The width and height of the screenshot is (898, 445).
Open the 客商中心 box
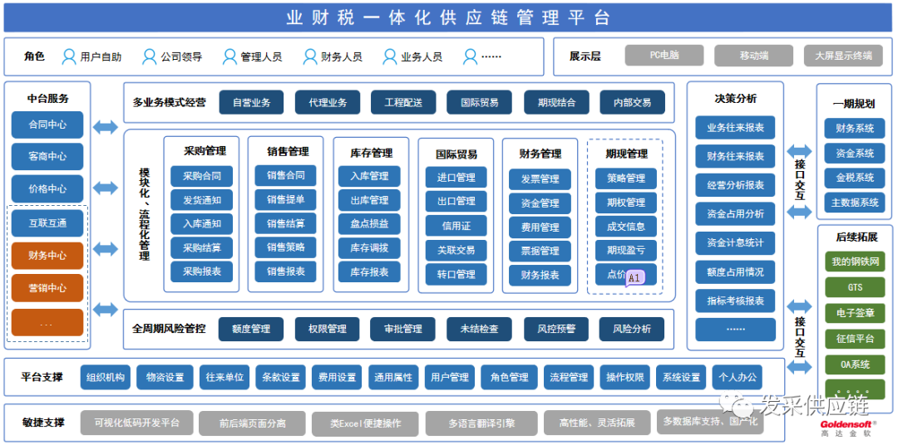(47, 156)
